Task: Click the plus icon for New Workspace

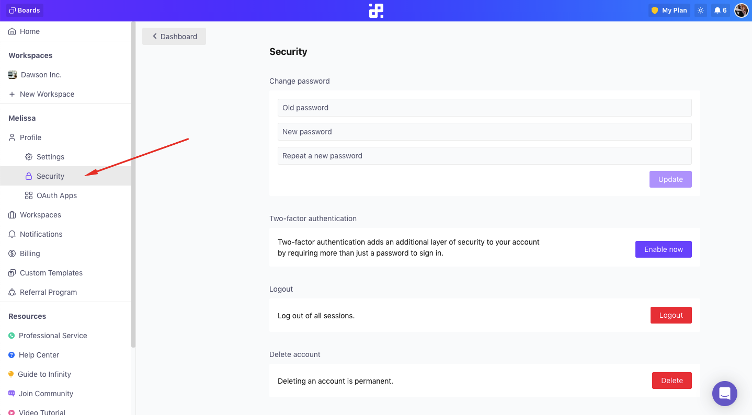Action: point(12,94)
